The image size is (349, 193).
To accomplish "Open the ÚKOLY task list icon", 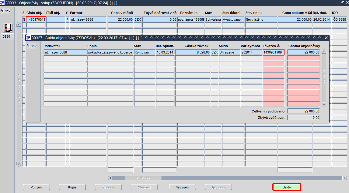I will tap(8, 28).
